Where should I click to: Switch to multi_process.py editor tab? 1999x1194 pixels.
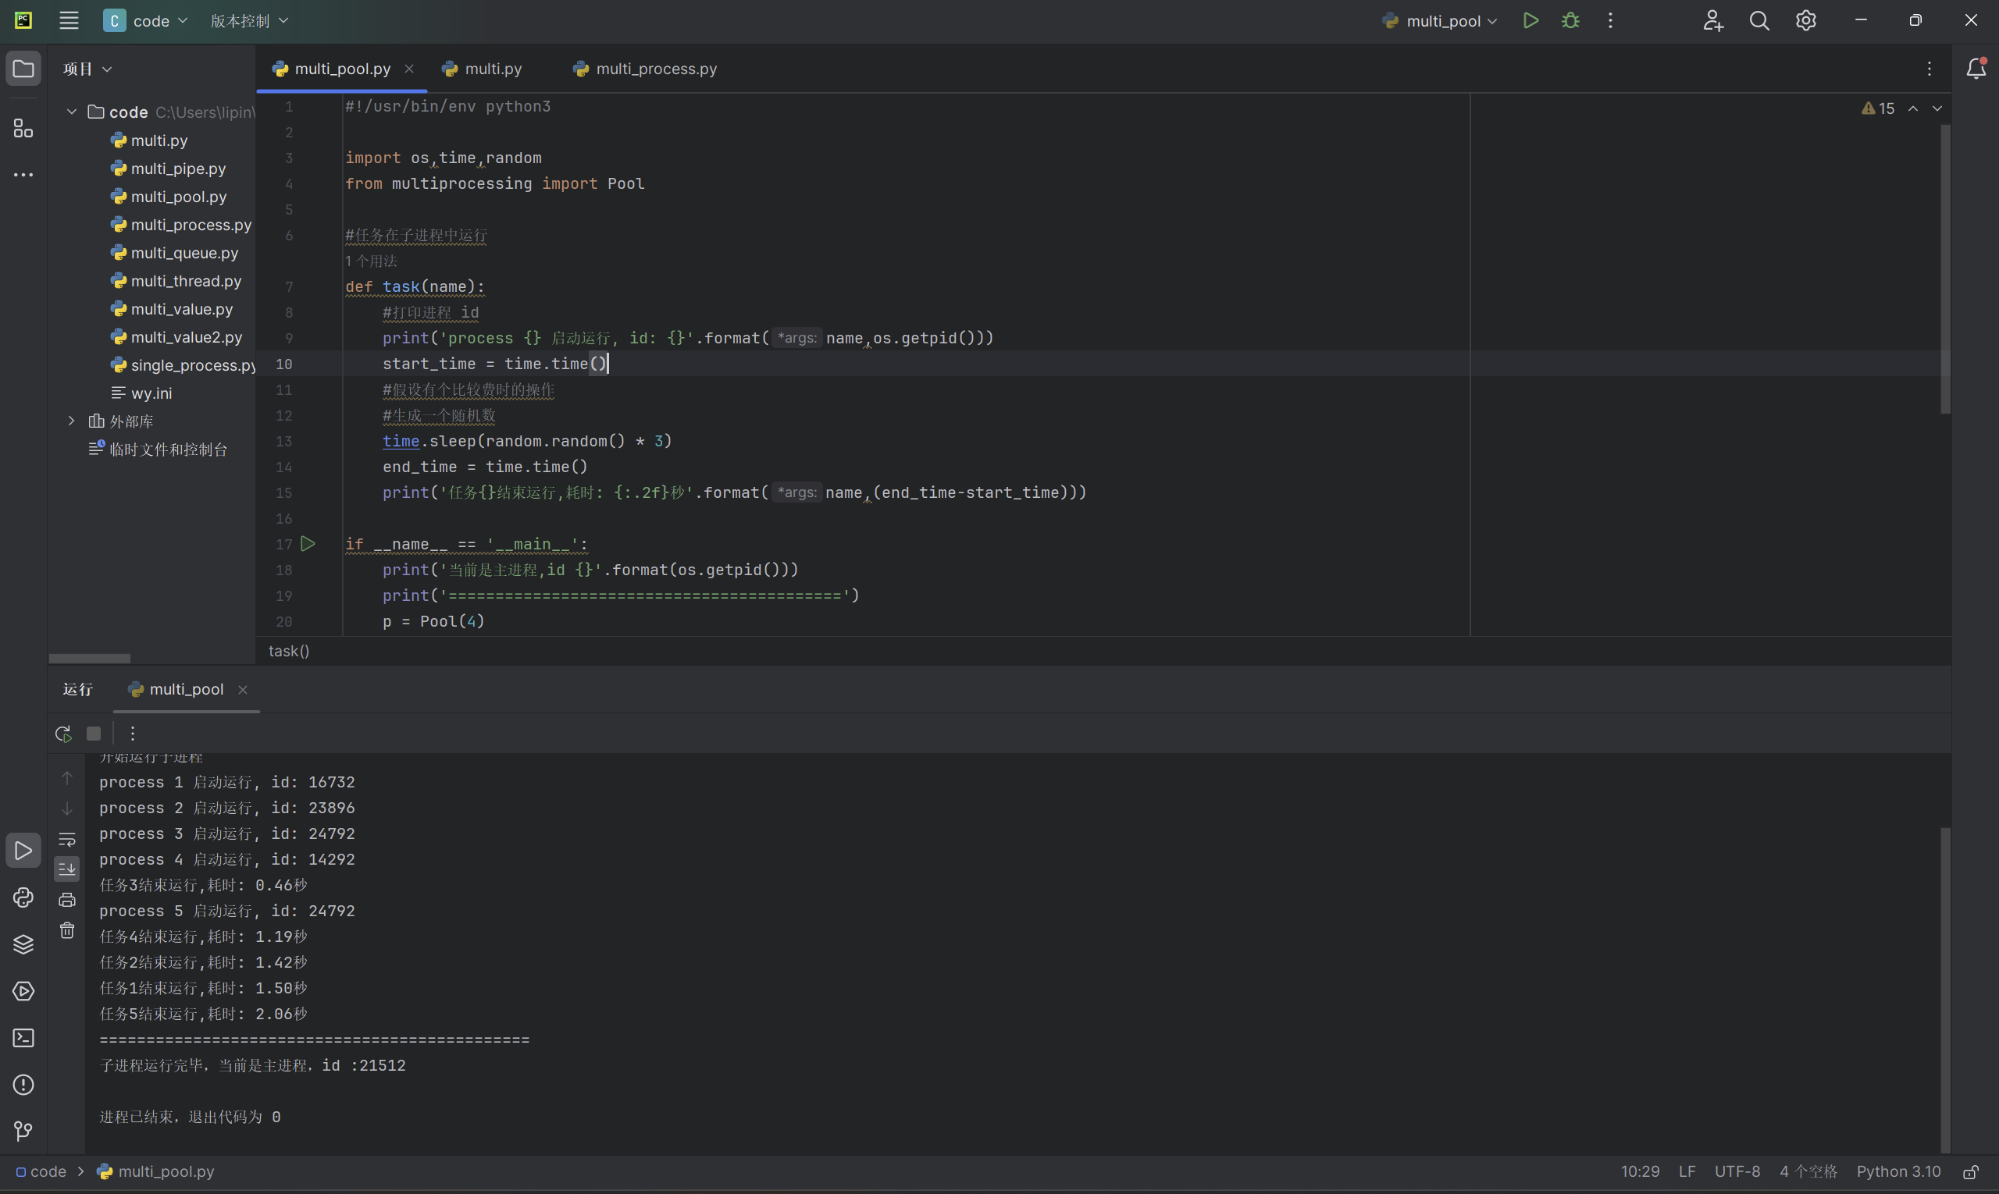point(646,69)
